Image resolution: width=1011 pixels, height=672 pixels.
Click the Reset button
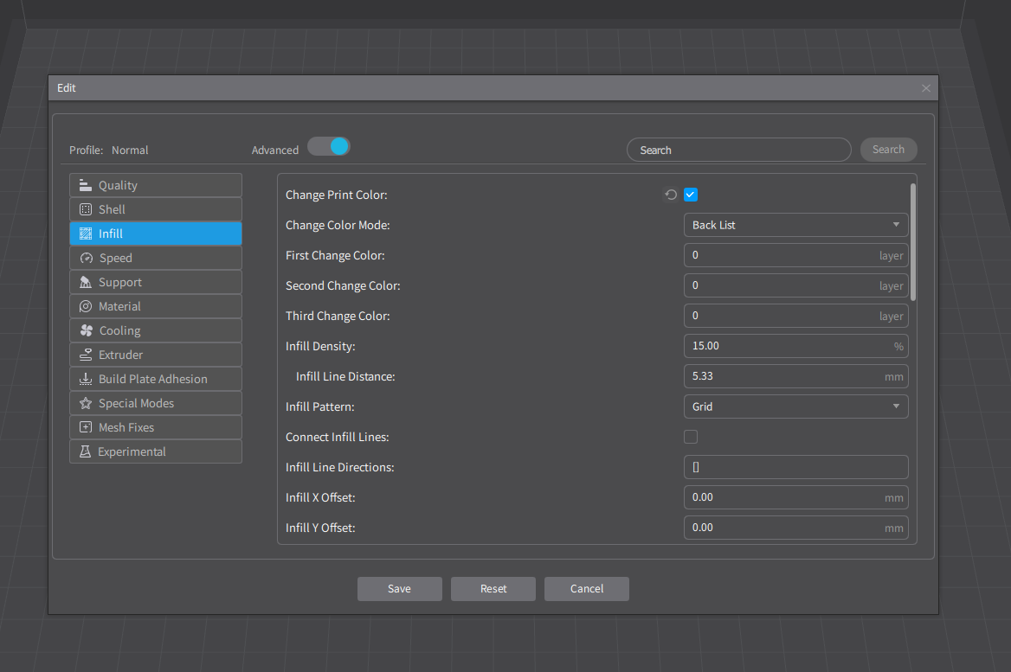(x=493, y=589)
